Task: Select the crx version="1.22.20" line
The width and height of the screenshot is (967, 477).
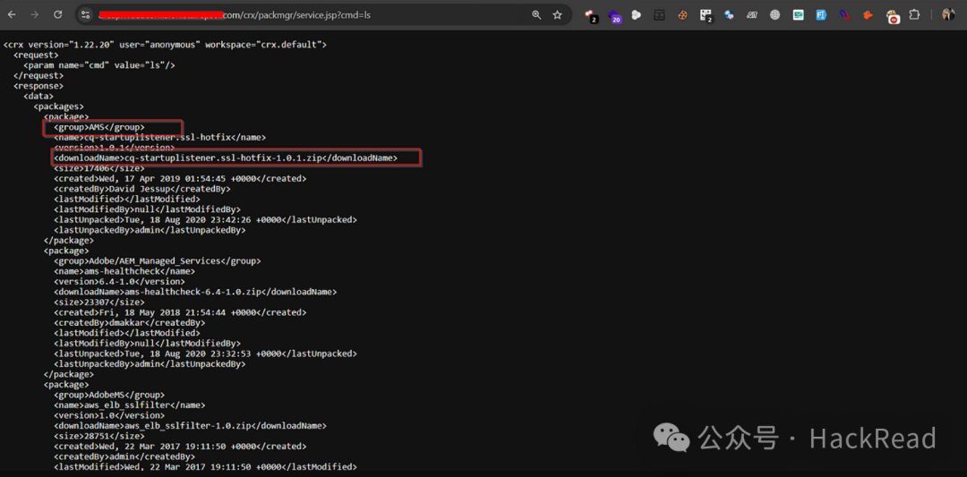Action: [165, 45]
